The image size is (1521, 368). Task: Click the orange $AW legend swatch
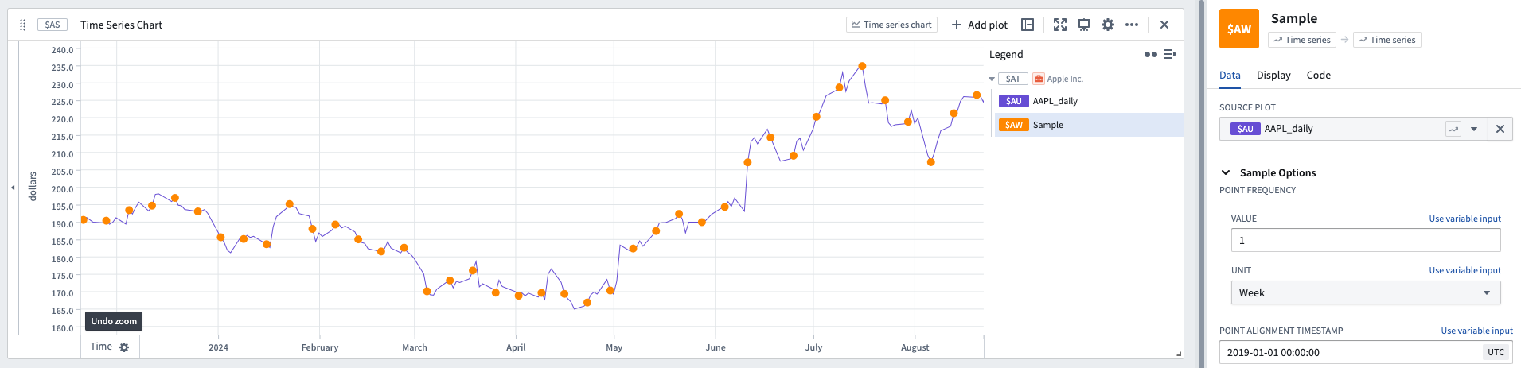tap(1013, 125)
